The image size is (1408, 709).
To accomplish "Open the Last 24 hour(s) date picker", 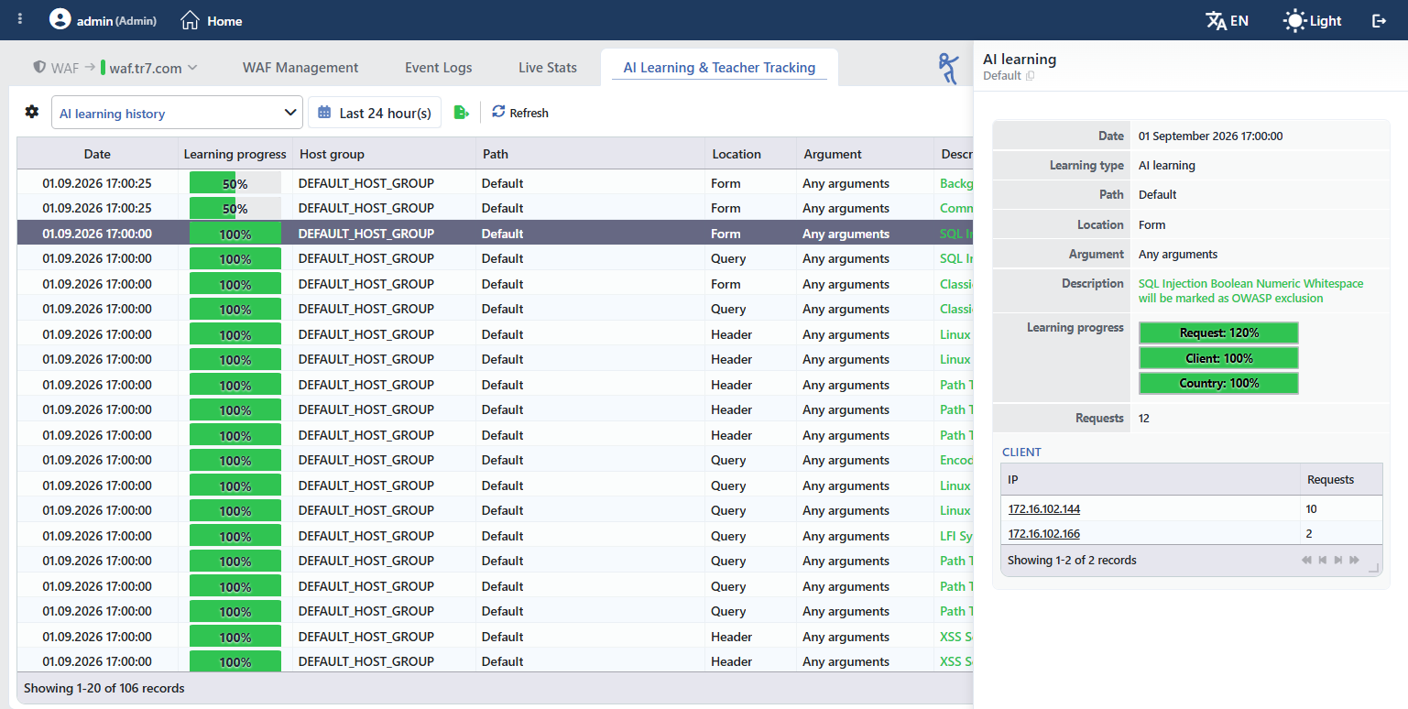I will tap(375, 113).
